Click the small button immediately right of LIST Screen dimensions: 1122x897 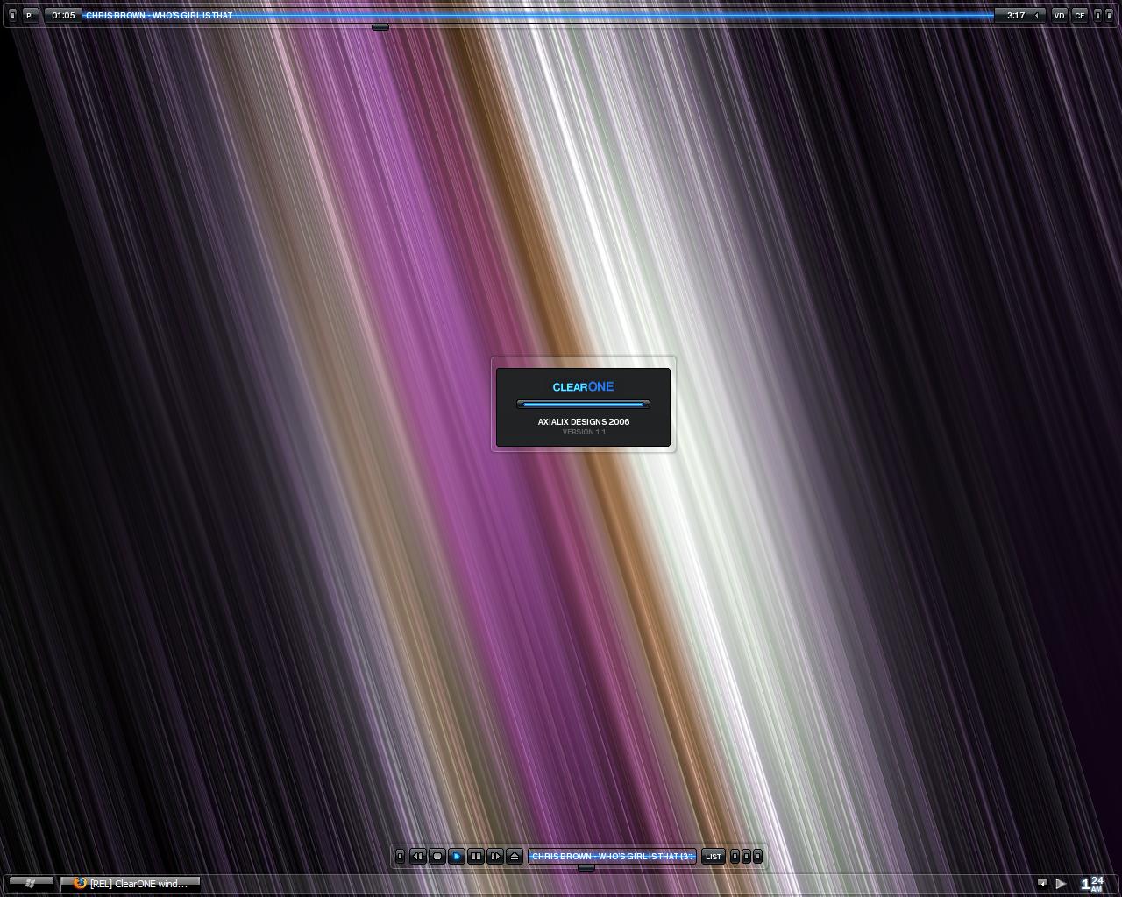tap(735, 857)
